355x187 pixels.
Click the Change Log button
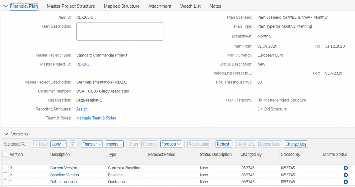point(296,144)
